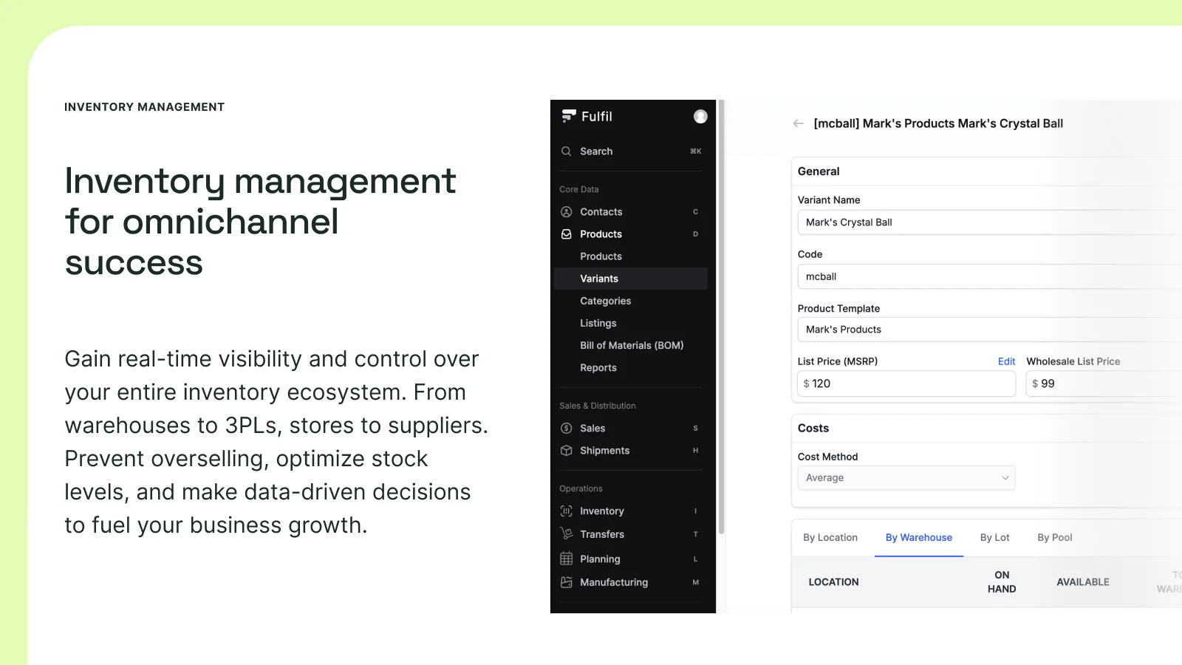Open Shipments in the sidebar
The height and width of the screenshot is (665, 1182).
[x=631, y=451]
